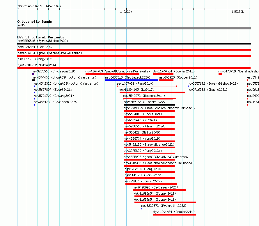Click nsv5908566 (Almarri2020) label
Viewport: 259px width, 226px height.
[145, 126]
